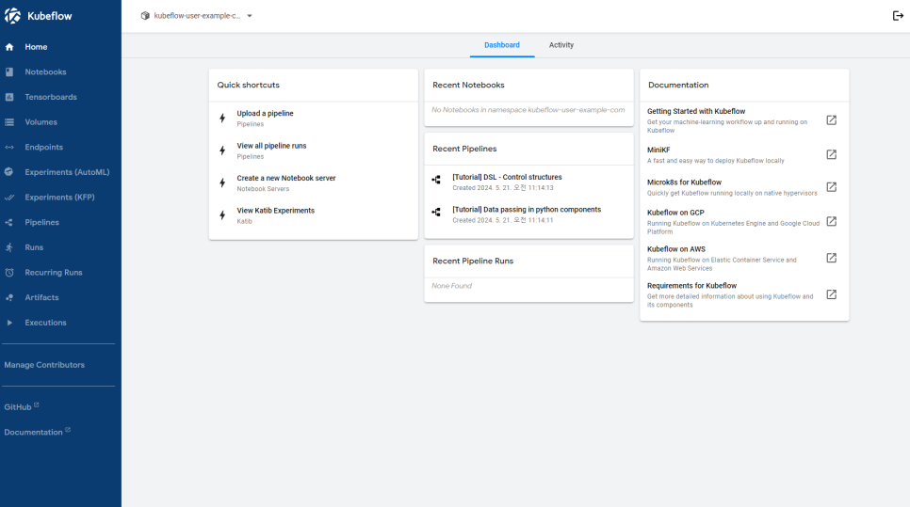Click the namespace cube icon
This screenshot has height=507, width=910.
click(x=145, y=16)
